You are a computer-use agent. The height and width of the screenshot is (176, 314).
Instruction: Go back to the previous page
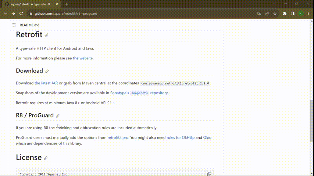click(6, 14)
